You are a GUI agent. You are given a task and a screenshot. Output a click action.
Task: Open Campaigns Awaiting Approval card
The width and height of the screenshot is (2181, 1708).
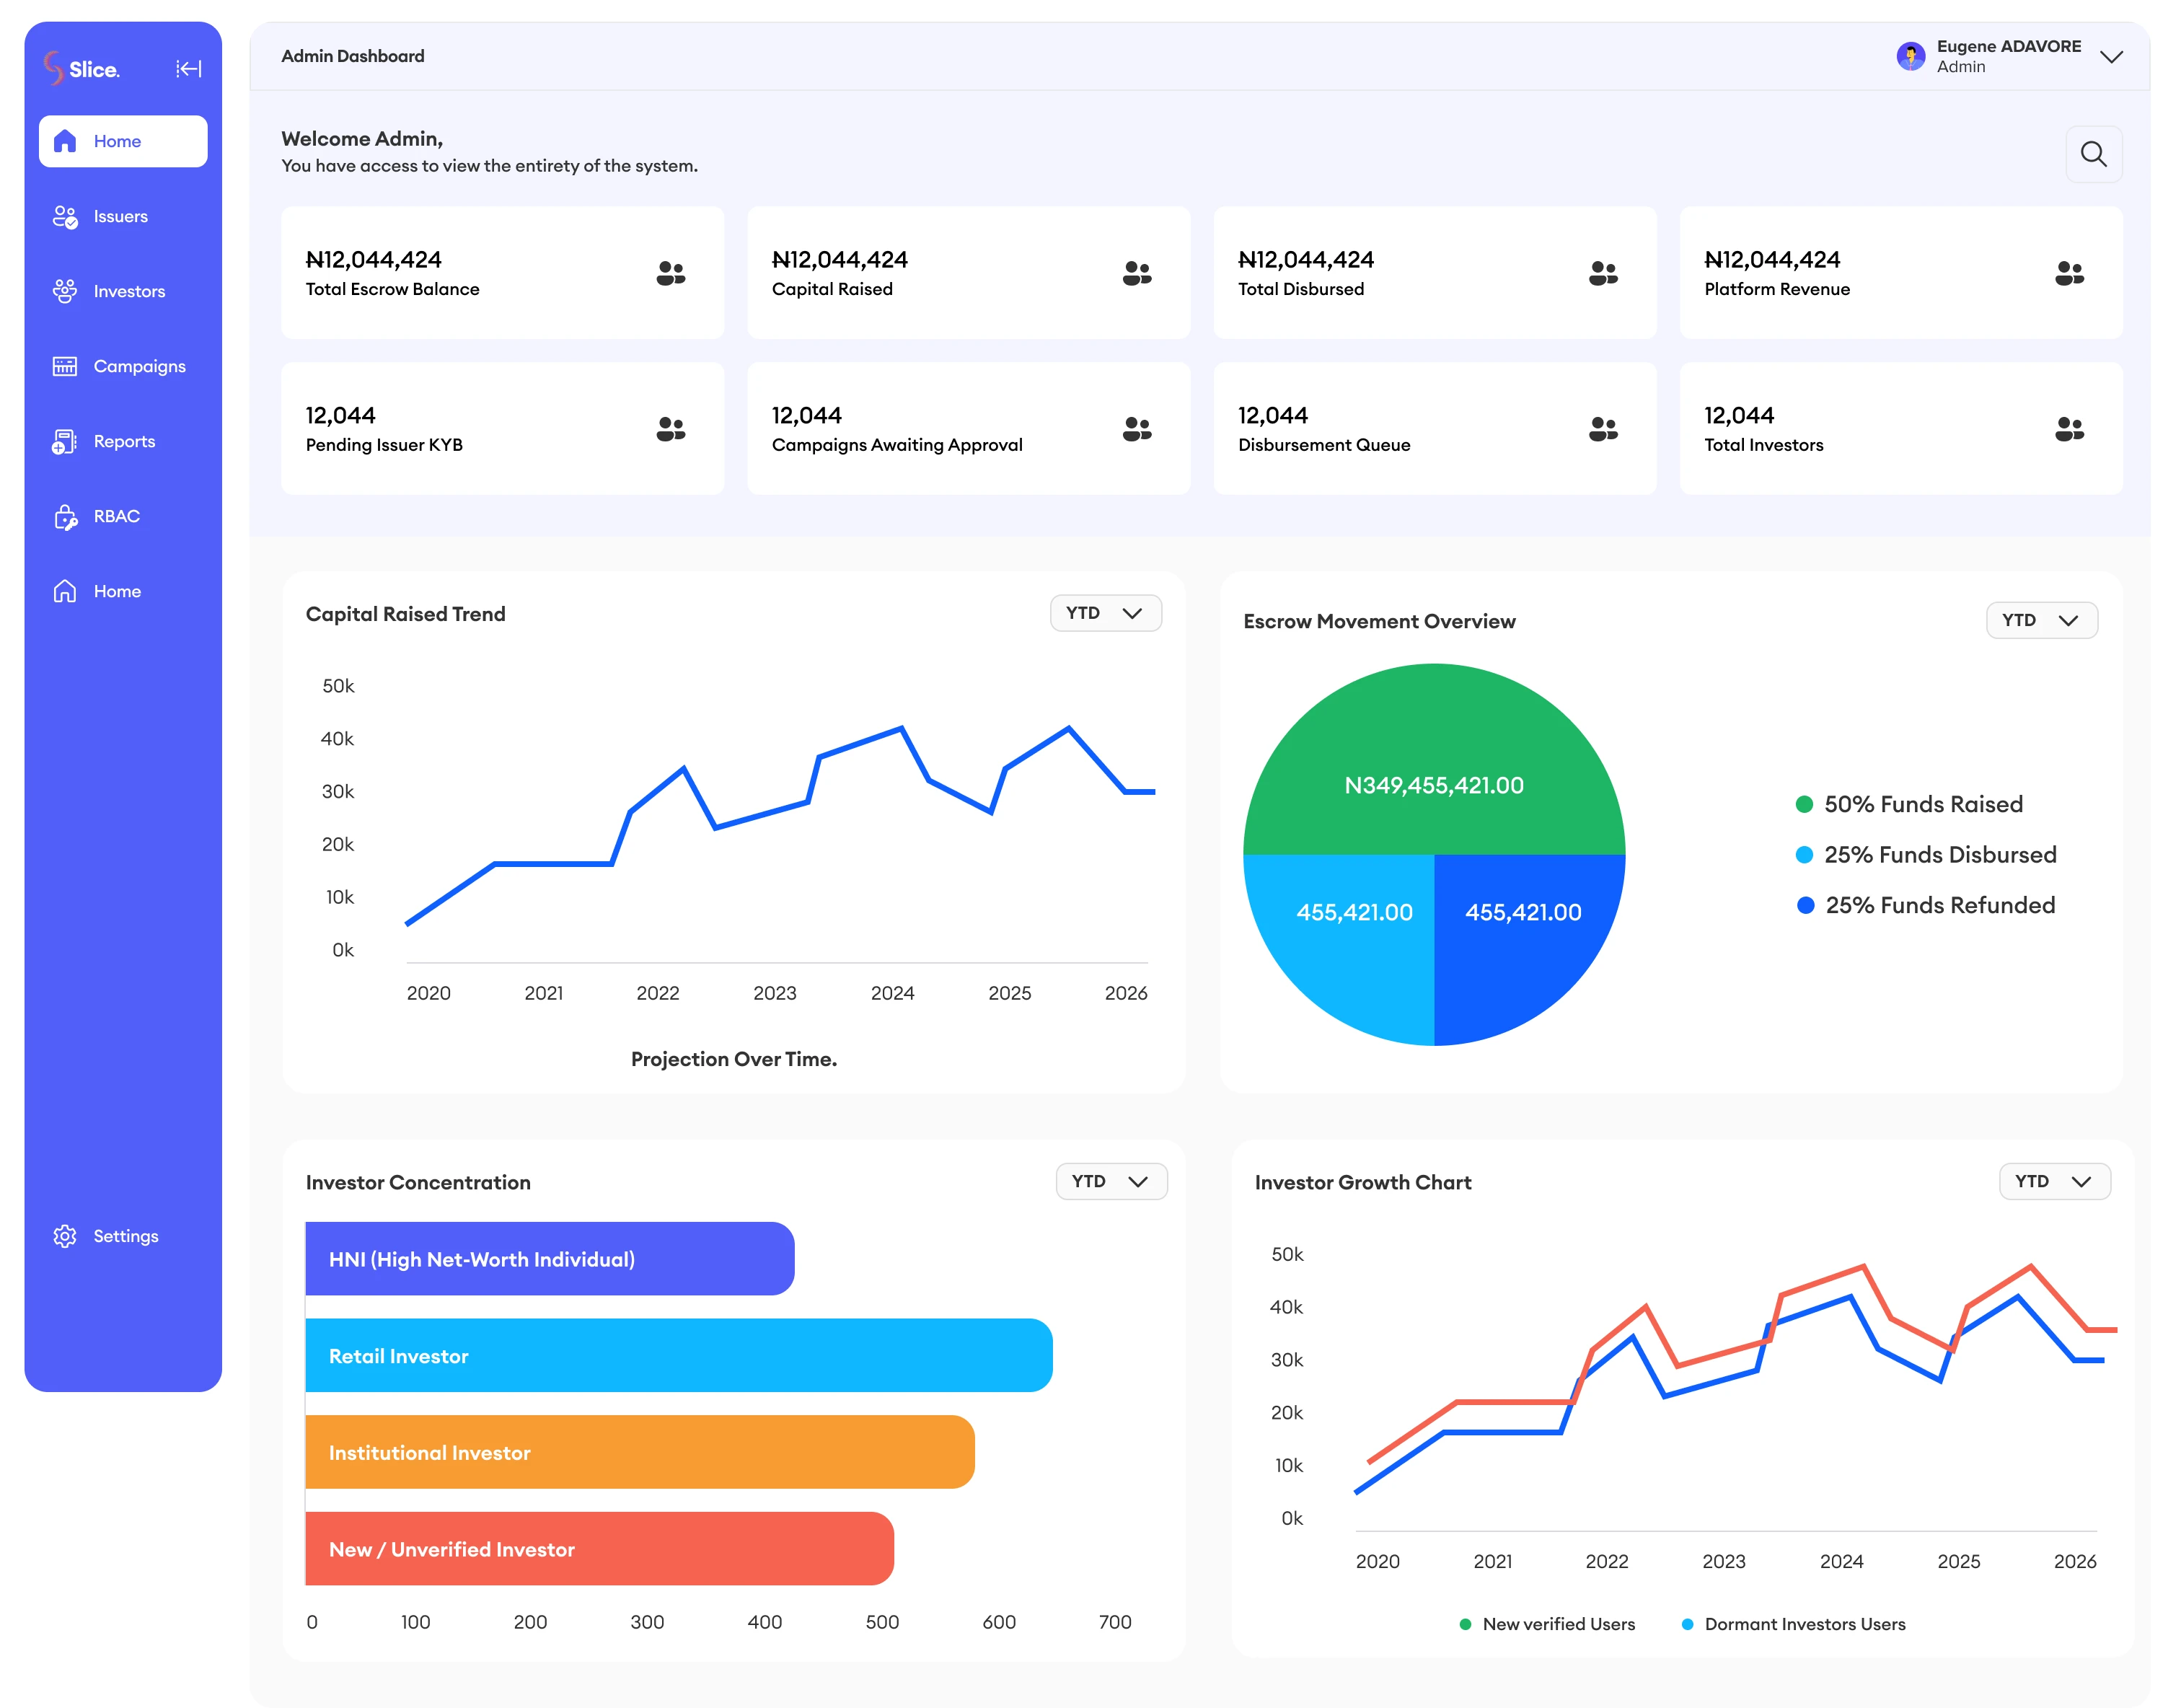tap(967, 428)
